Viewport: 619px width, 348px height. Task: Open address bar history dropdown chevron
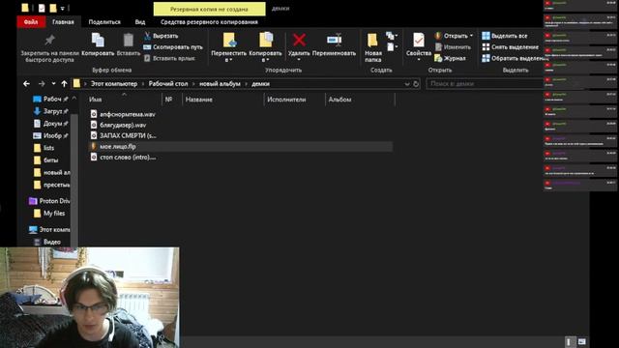pyautogui.click(x=407, y=84)
